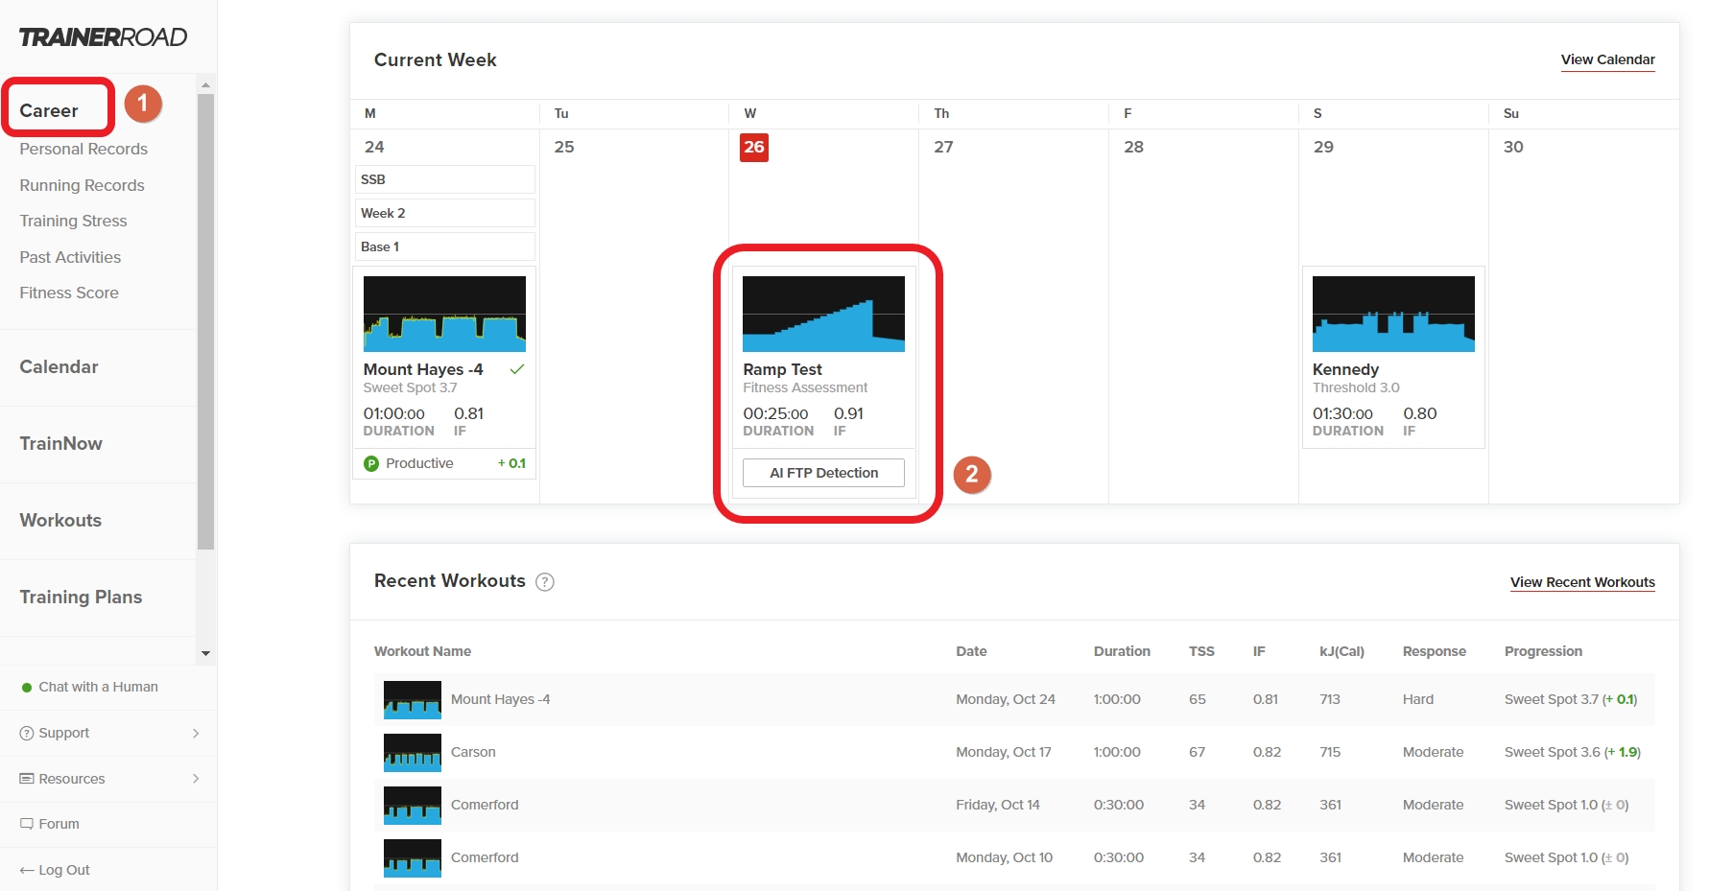1733x891 pixels.
Task: Click the AI FTP Detection button
Action: 823,473
